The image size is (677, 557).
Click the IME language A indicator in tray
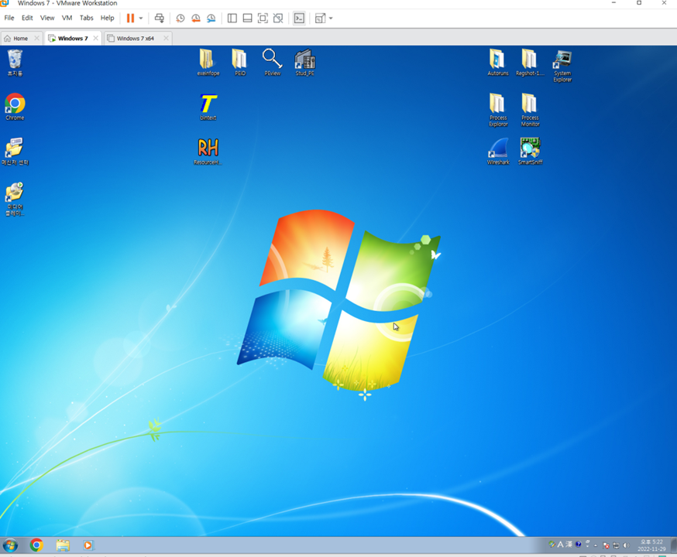click(x=561, y=545)
